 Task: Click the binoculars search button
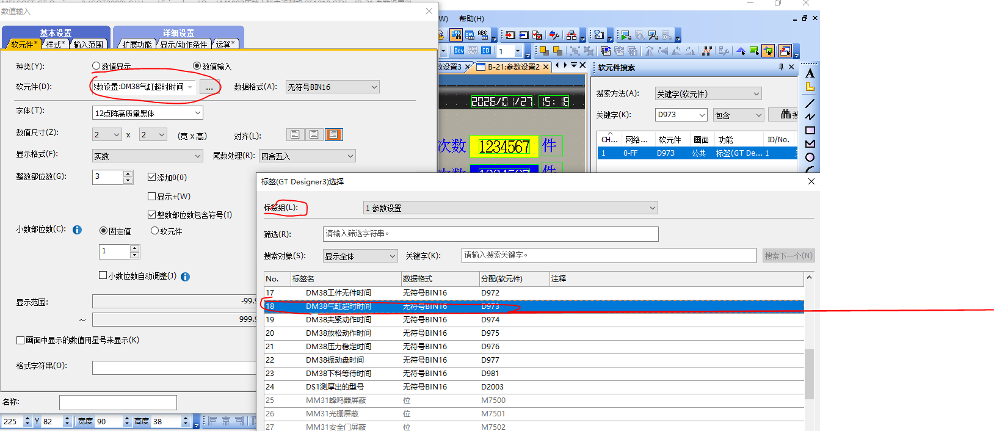point(786,114)
